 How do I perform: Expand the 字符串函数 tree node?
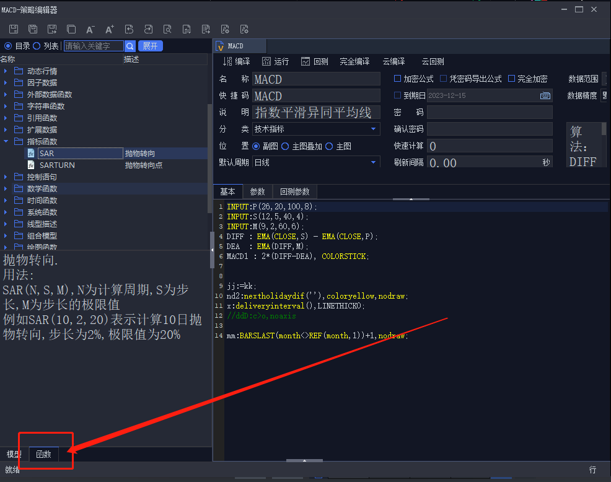coord(6,106)
